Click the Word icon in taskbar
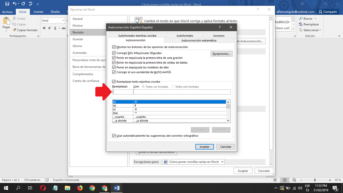The height and width of the screenshot is (193, 343). click(117, 188)
